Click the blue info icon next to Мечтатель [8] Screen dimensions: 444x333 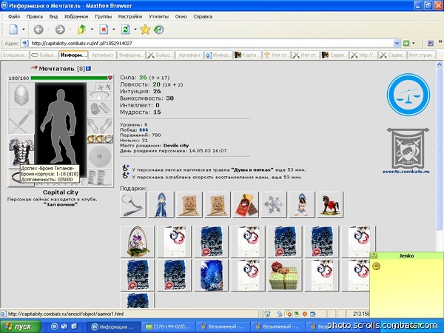click(88, 69)
